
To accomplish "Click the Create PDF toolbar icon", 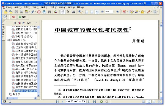I will coord(124,12).
